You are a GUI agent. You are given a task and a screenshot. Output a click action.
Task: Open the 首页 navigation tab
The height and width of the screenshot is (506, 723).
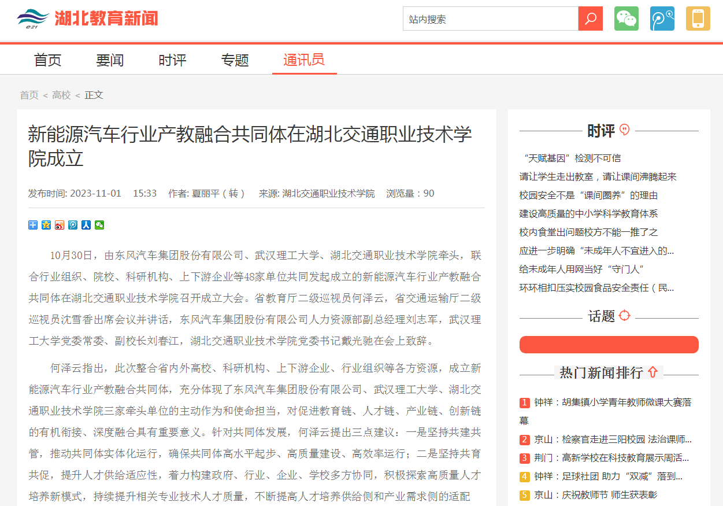tap(48, 60)
